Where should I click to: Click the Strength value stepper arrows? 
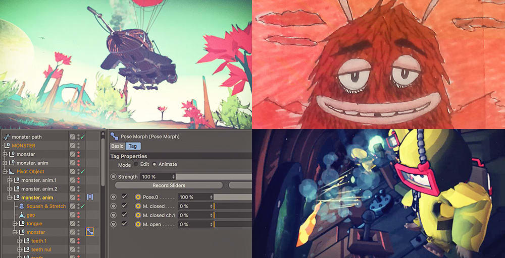[174, 177]
